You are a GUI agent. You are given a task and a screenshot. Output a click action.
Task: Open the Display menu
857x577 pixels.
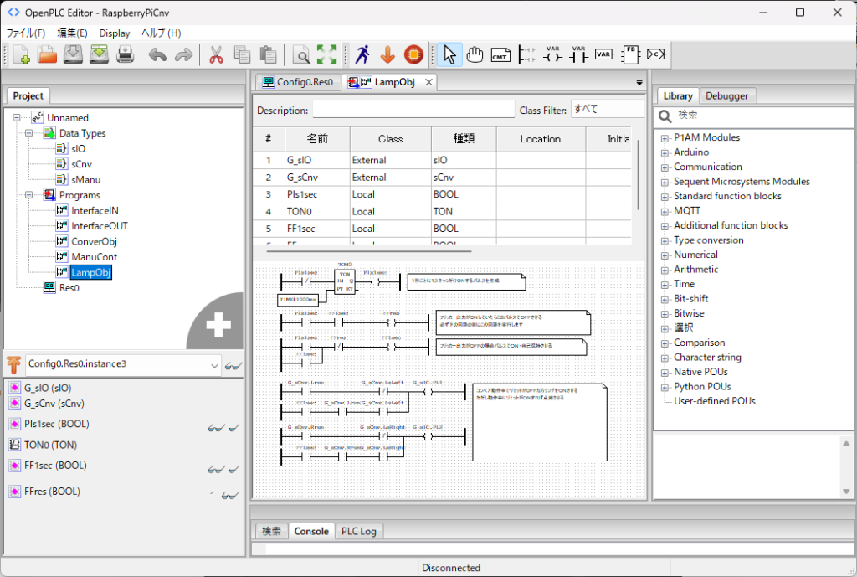pyautogui.click(x=115, y=33)
